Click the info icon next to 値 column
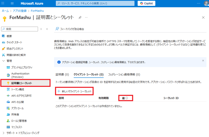Image resolution: width=209 pixels, height=137 pixels. tap(127, 98)
